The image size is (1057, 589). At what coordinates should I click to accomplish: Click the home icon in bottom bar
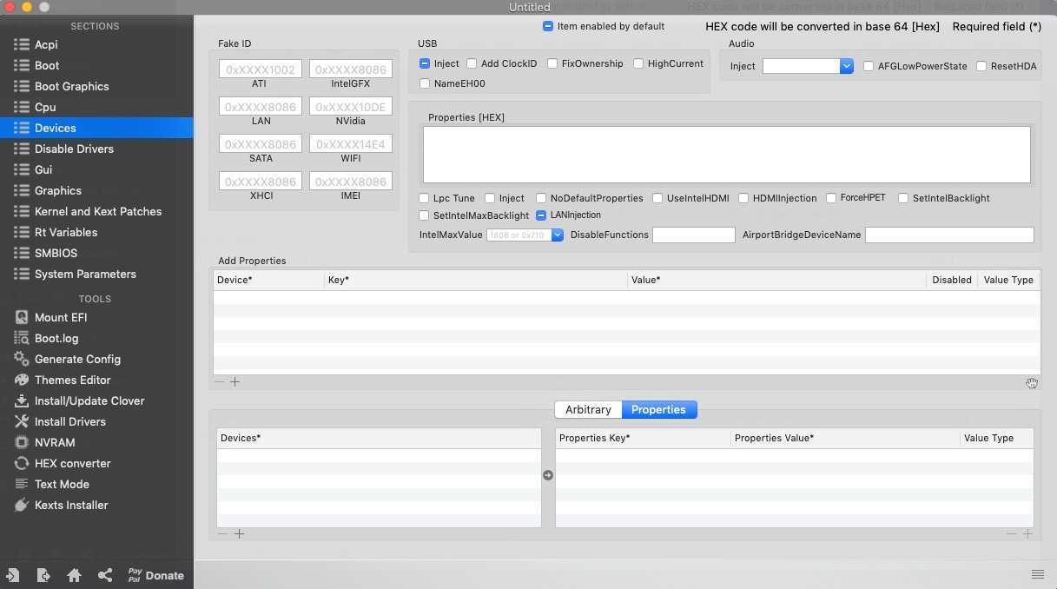coord(74,575)
